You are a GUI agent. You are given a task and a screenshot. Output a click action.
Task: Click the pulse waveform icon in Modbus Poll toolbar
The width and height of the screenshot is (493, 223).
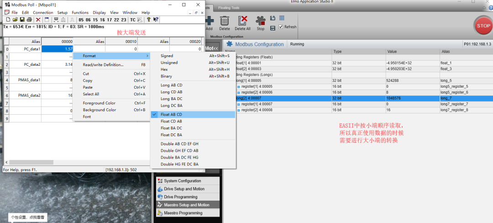pyautogui.click(x=72, y=20)
